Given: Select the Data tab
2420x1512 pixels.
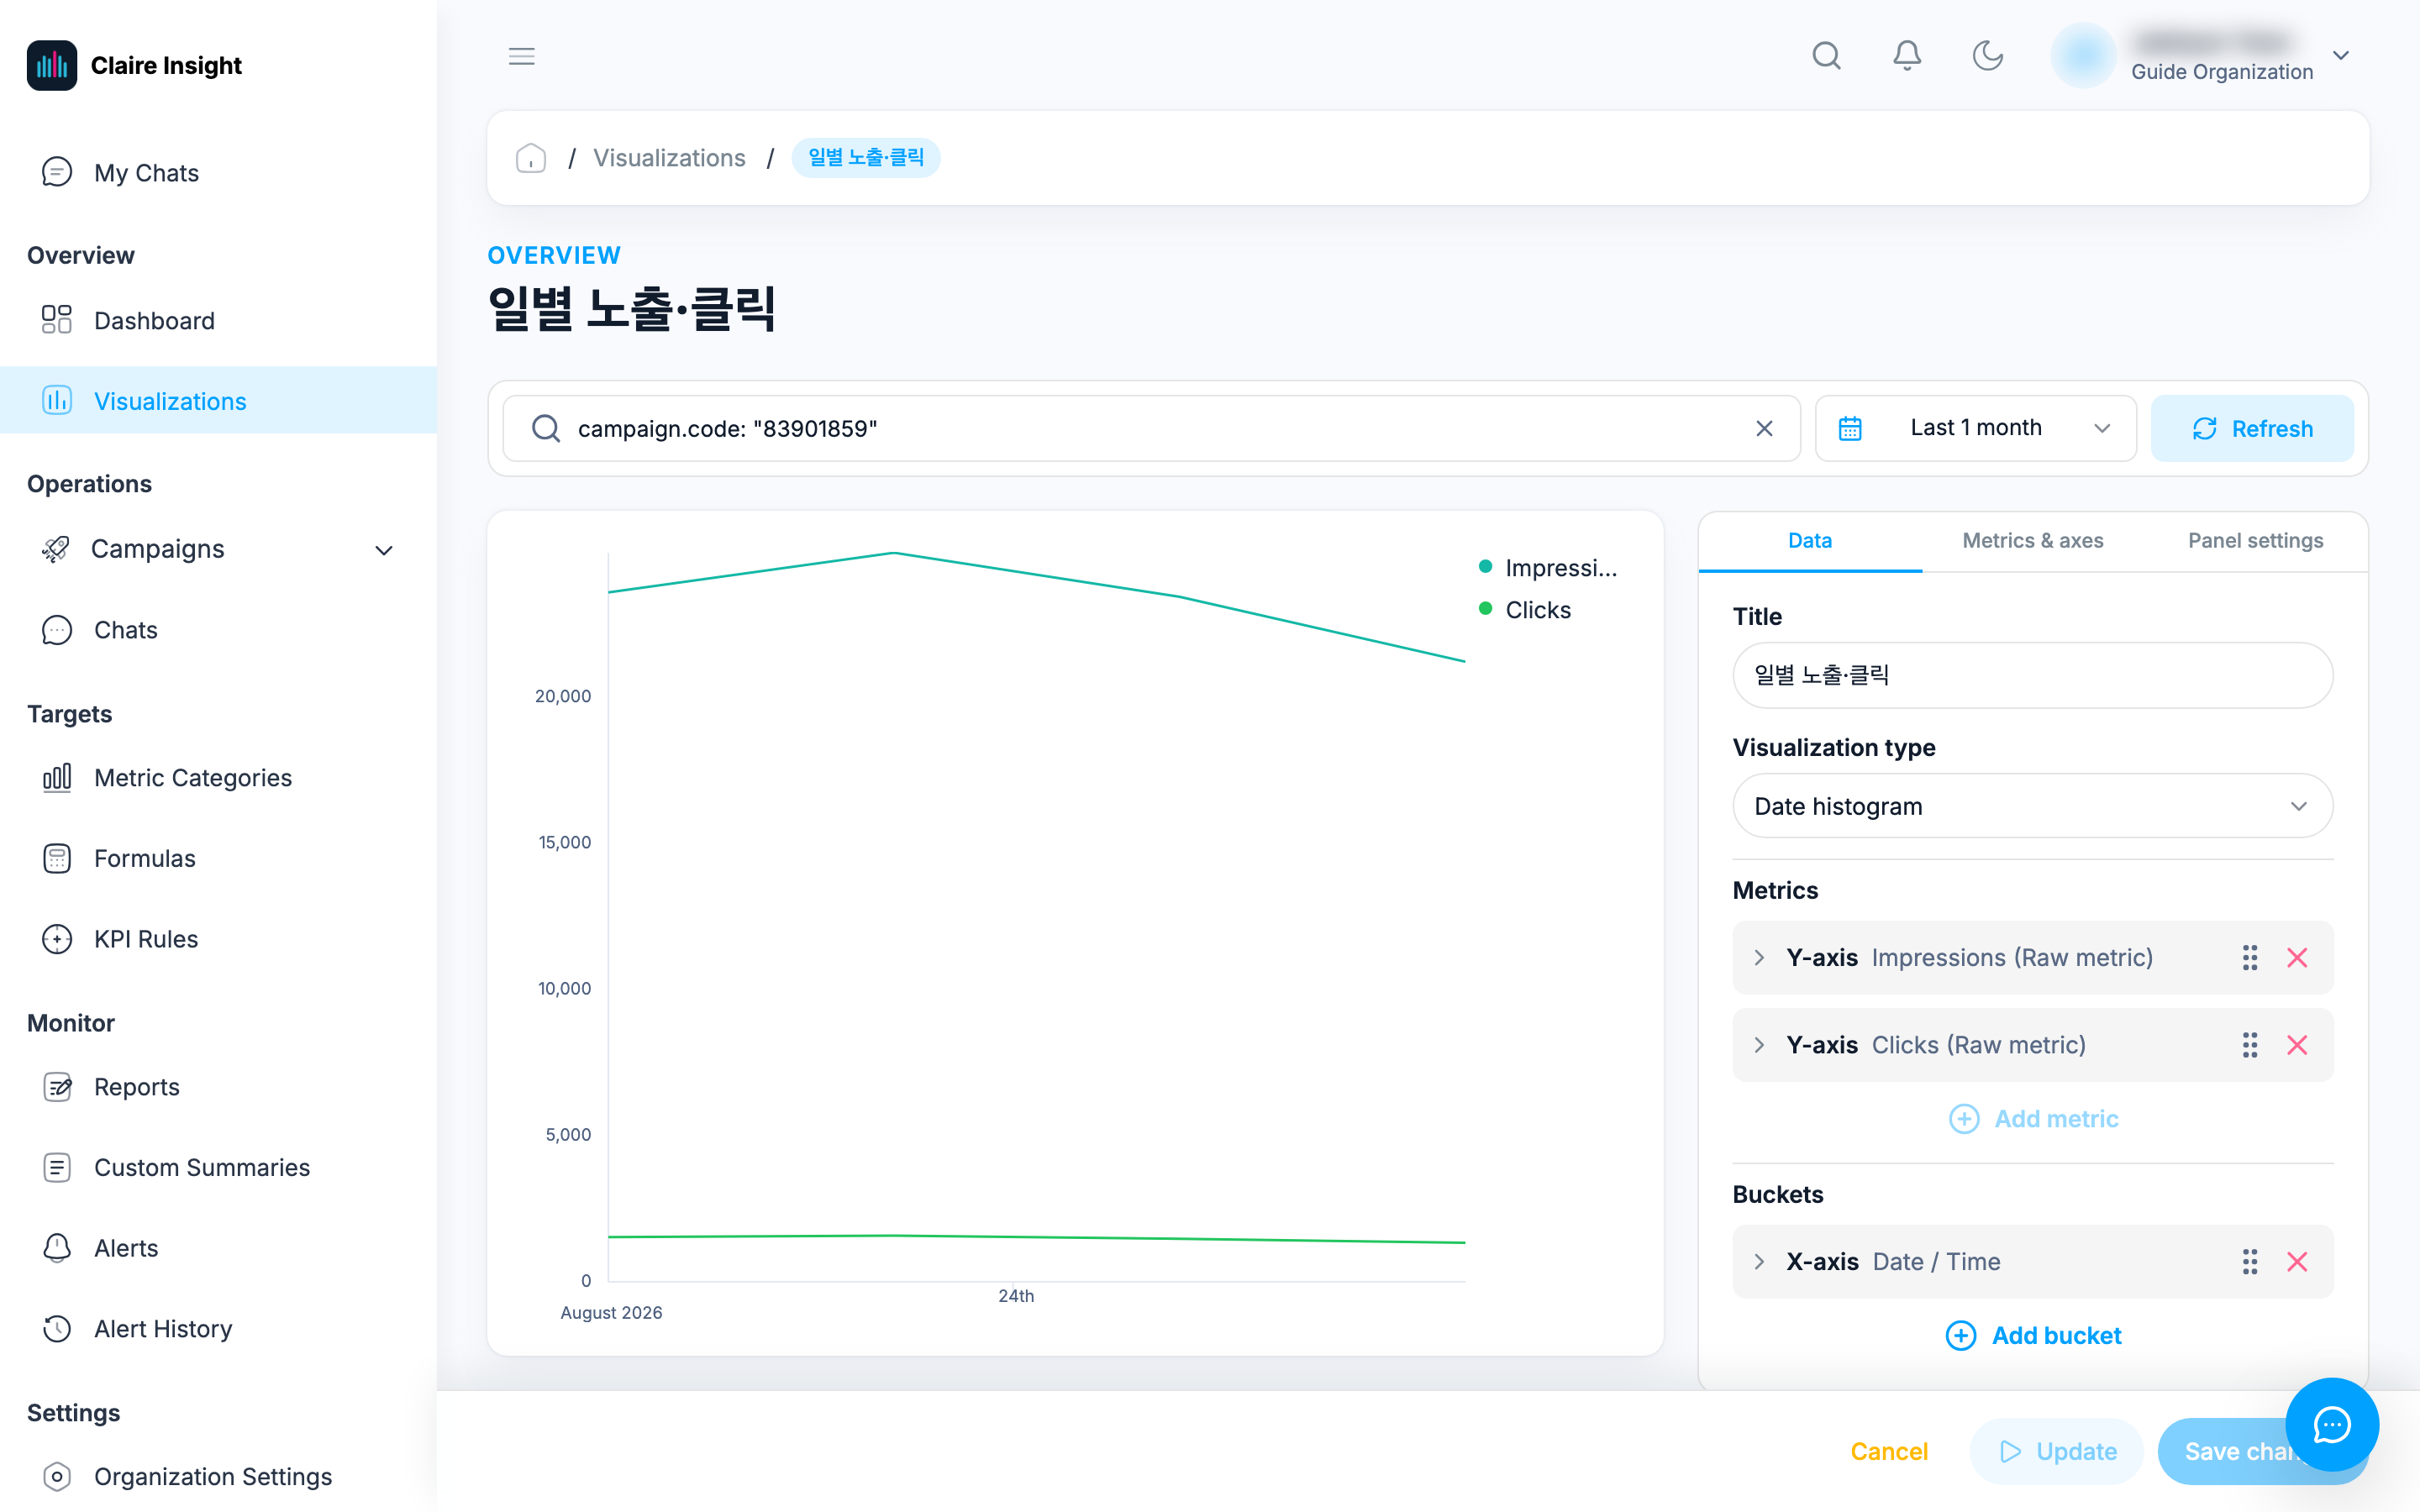Looking at the screenshot, I should point(1809,541).
